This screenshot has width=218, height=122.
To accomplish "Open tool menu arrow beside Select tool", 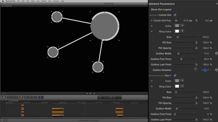I will pos(43,97).
